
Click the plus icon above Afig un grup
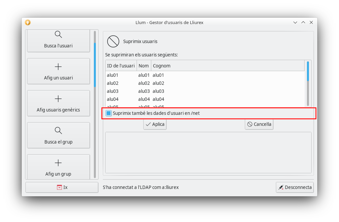pyautogui.click(x=58, y=163)
